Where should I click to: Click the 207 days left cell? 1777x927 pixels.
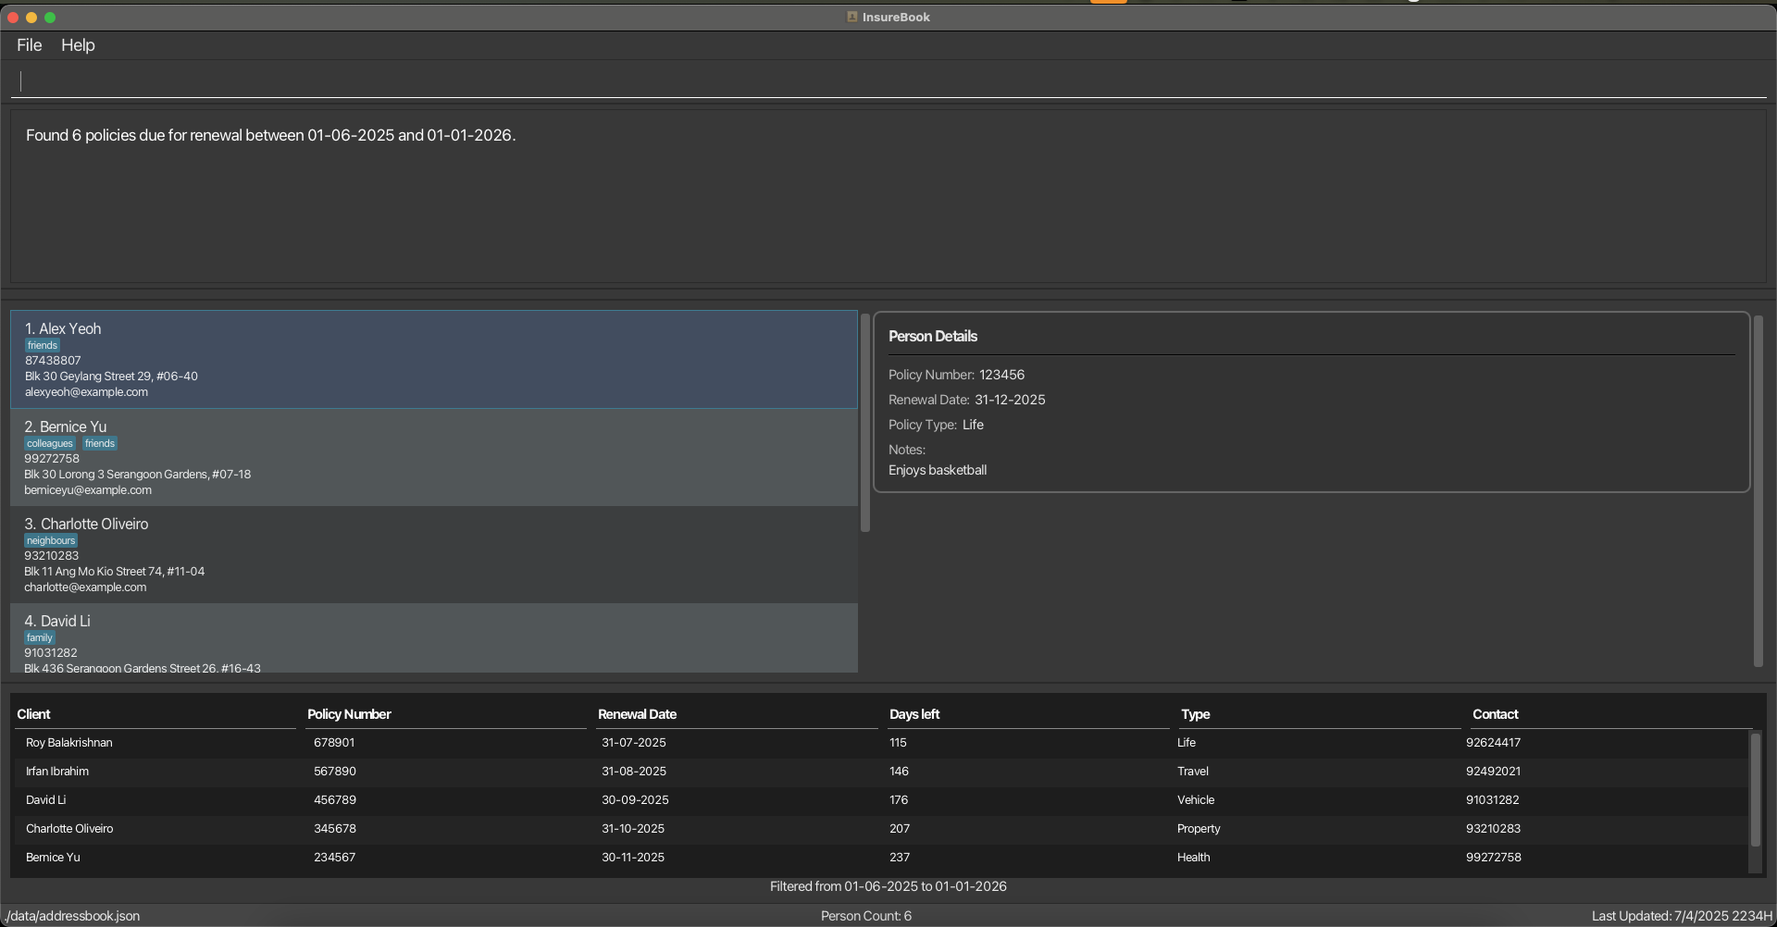(x=900, y=829)
